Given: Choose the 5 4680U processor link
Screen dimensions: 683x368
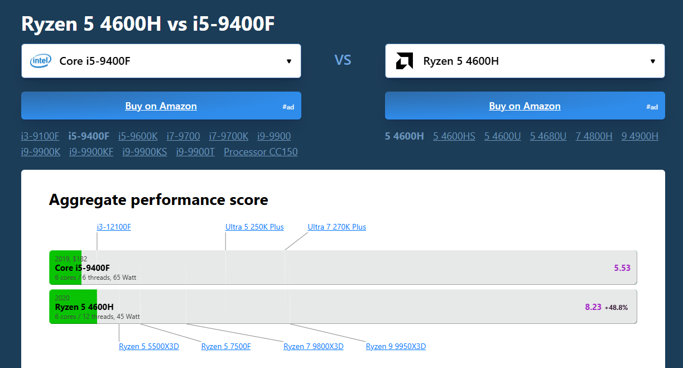Looking at the screenshot, I should (548, 136).
